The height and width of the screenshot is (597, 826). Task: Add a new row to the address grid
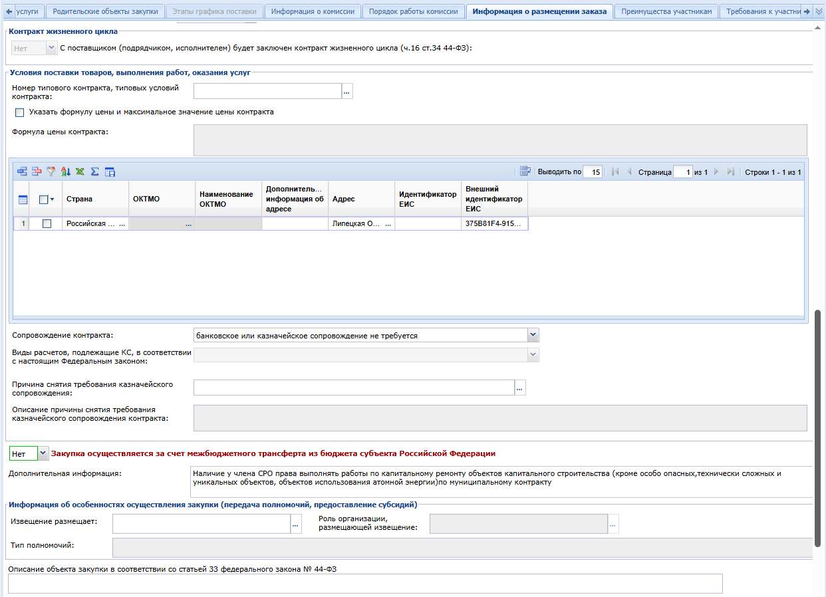coord(23,172)
